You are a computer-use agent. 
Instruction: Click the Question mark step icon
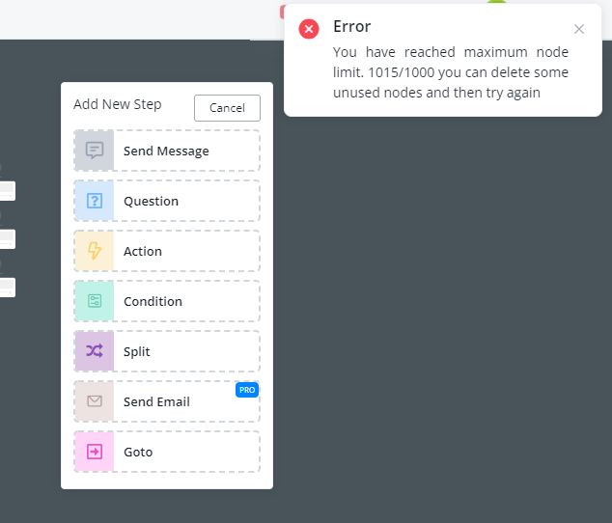click(x=95, y=201)
